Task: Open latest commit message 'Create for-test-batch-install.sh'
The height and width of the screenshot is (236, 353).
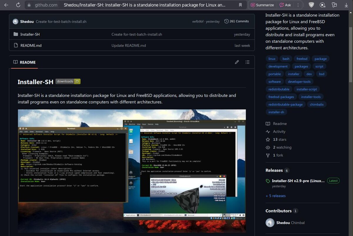Action: [x=61, y=21]
